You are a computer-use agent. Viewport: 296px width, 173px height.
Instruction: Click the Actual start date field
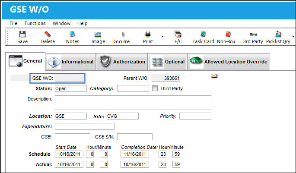tap(69, 164)
